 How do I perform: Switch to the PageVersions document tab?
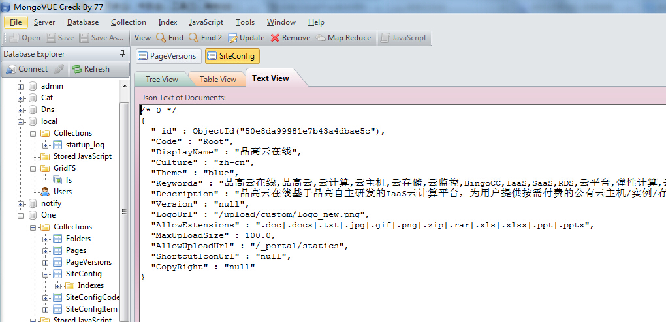pos(168,56)
